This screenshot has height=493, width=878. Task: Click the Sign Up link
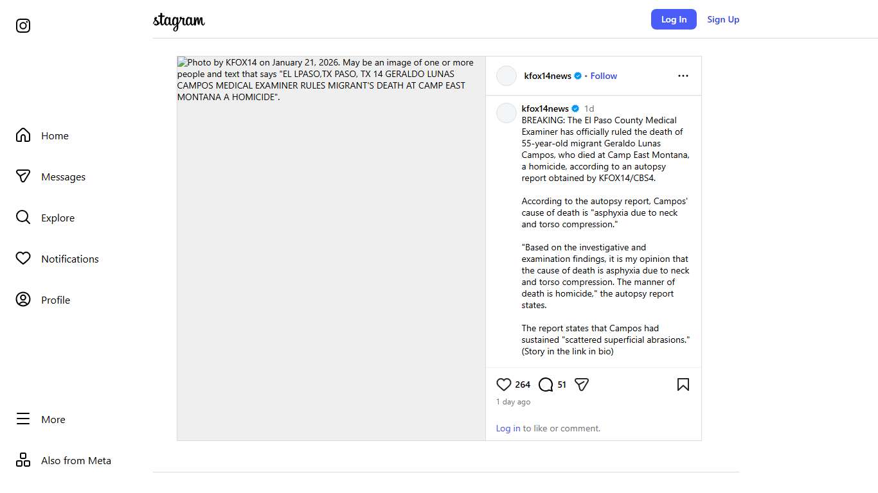pos(723,19)
